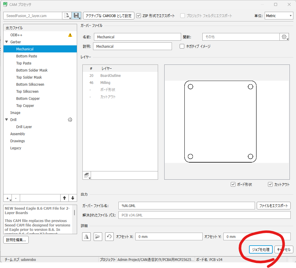This screenshot has width=296, height=268.
Task: Uncheck the ZIP 形式でエクスポート checkbox
Action: 139,16
